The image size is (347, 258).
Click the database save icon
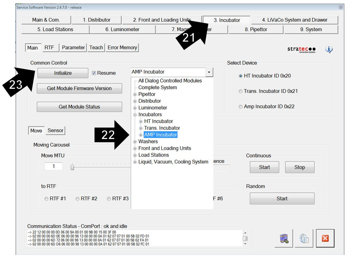coord(284,238)
